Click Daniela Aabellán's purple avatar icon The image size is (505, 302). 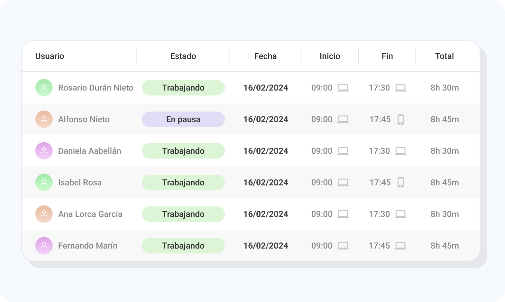(x=44, y=151)
